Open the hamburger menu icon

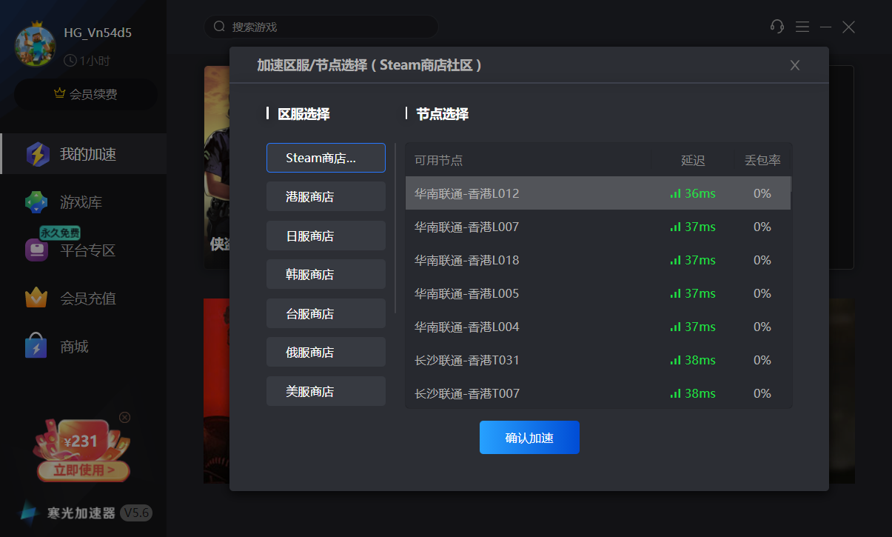pyautogui.click(x=802, y=27)
